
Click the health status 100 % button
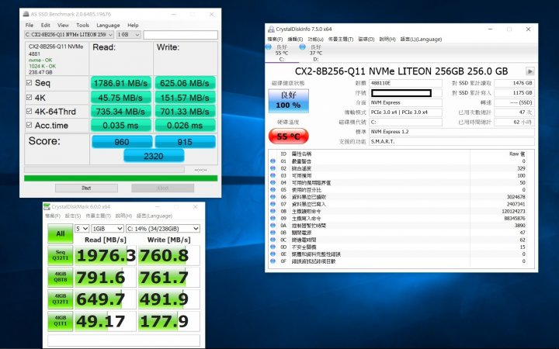288,101
